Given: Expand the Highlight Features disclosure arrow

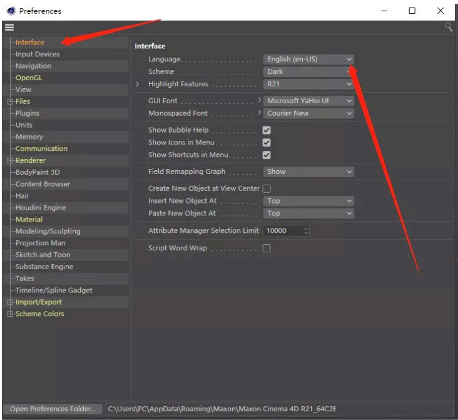Looking at the screenshot, I should (x=138, y=84).
